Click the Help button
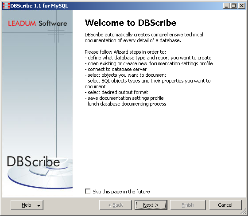 click(27, 205)
